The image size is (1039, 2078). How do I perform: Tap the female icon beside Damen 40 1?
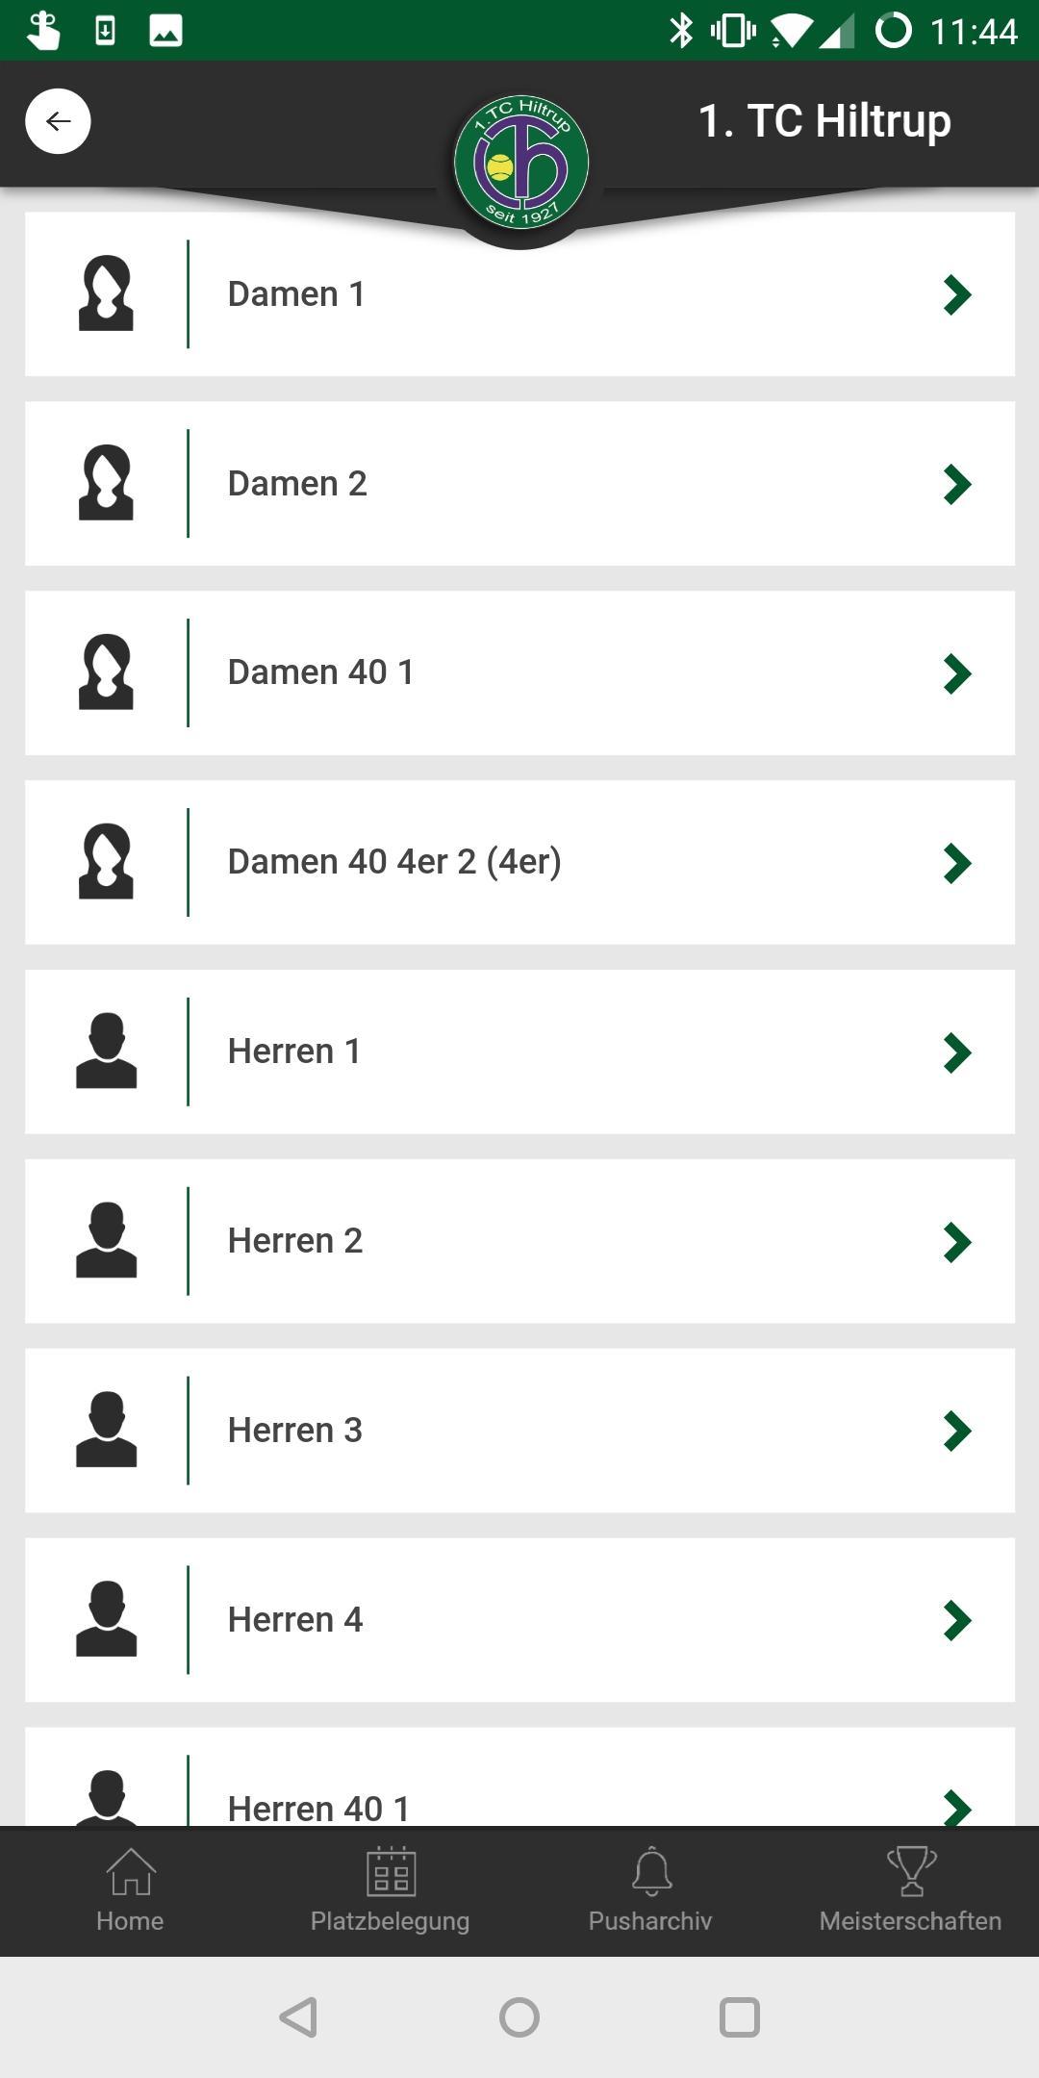click(x=106, y=672)
